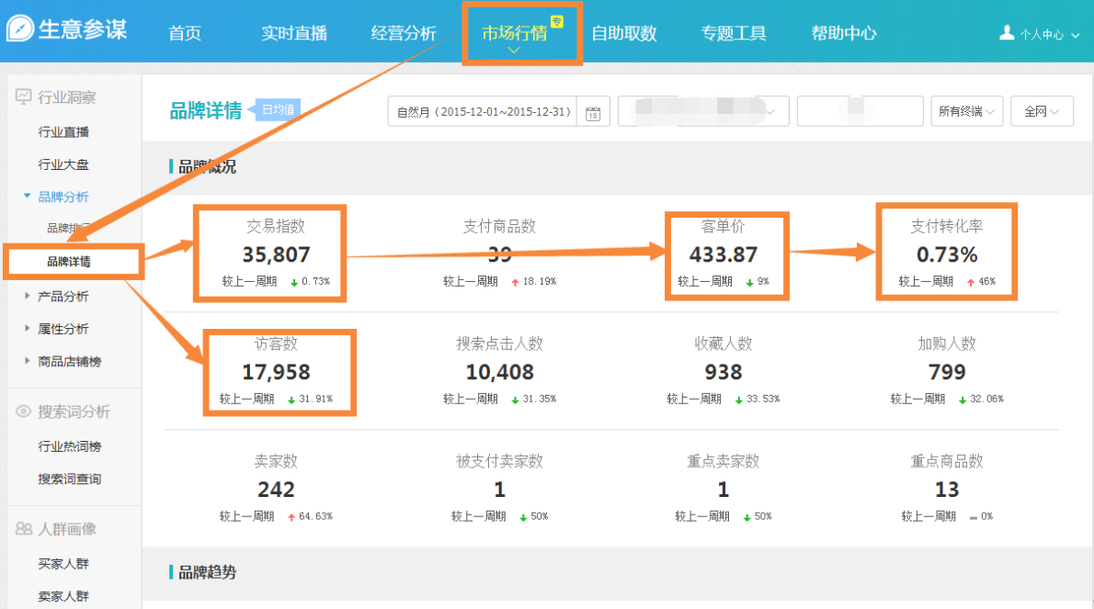The width and height of the screenshot is (1094, 609).
Task: Click the 品牌趋势 section heading
Action: click(207, 573)
